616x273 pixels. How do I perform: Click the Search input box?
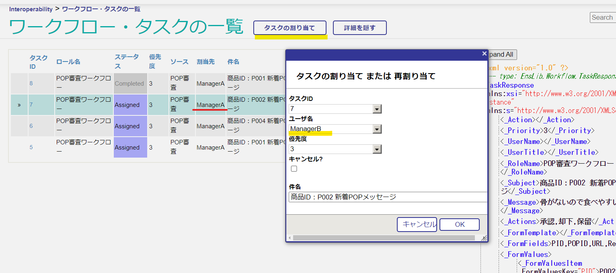point(602,17)
